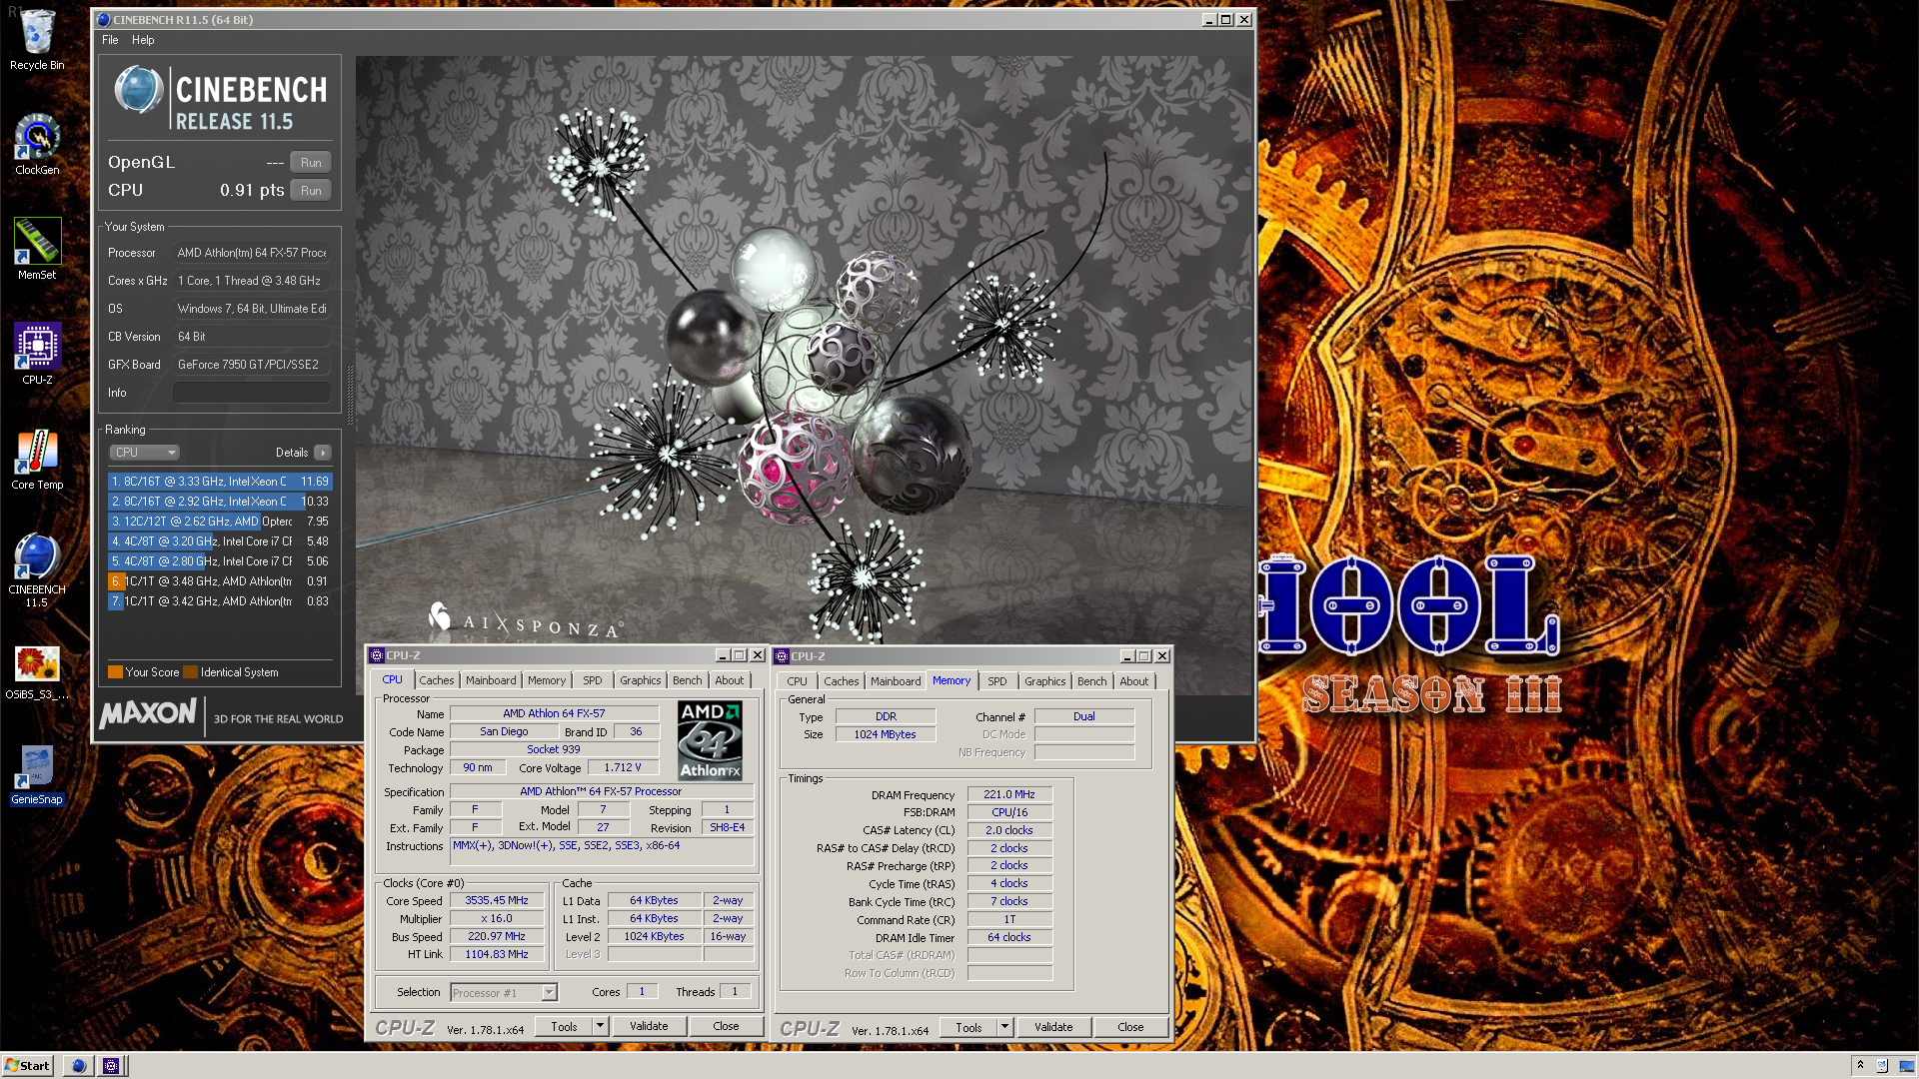The image size is (1919, 1079).
Task: Open Graphics tab in left CPU-Z
Action: pyautogui.click(x=640, y=680)
